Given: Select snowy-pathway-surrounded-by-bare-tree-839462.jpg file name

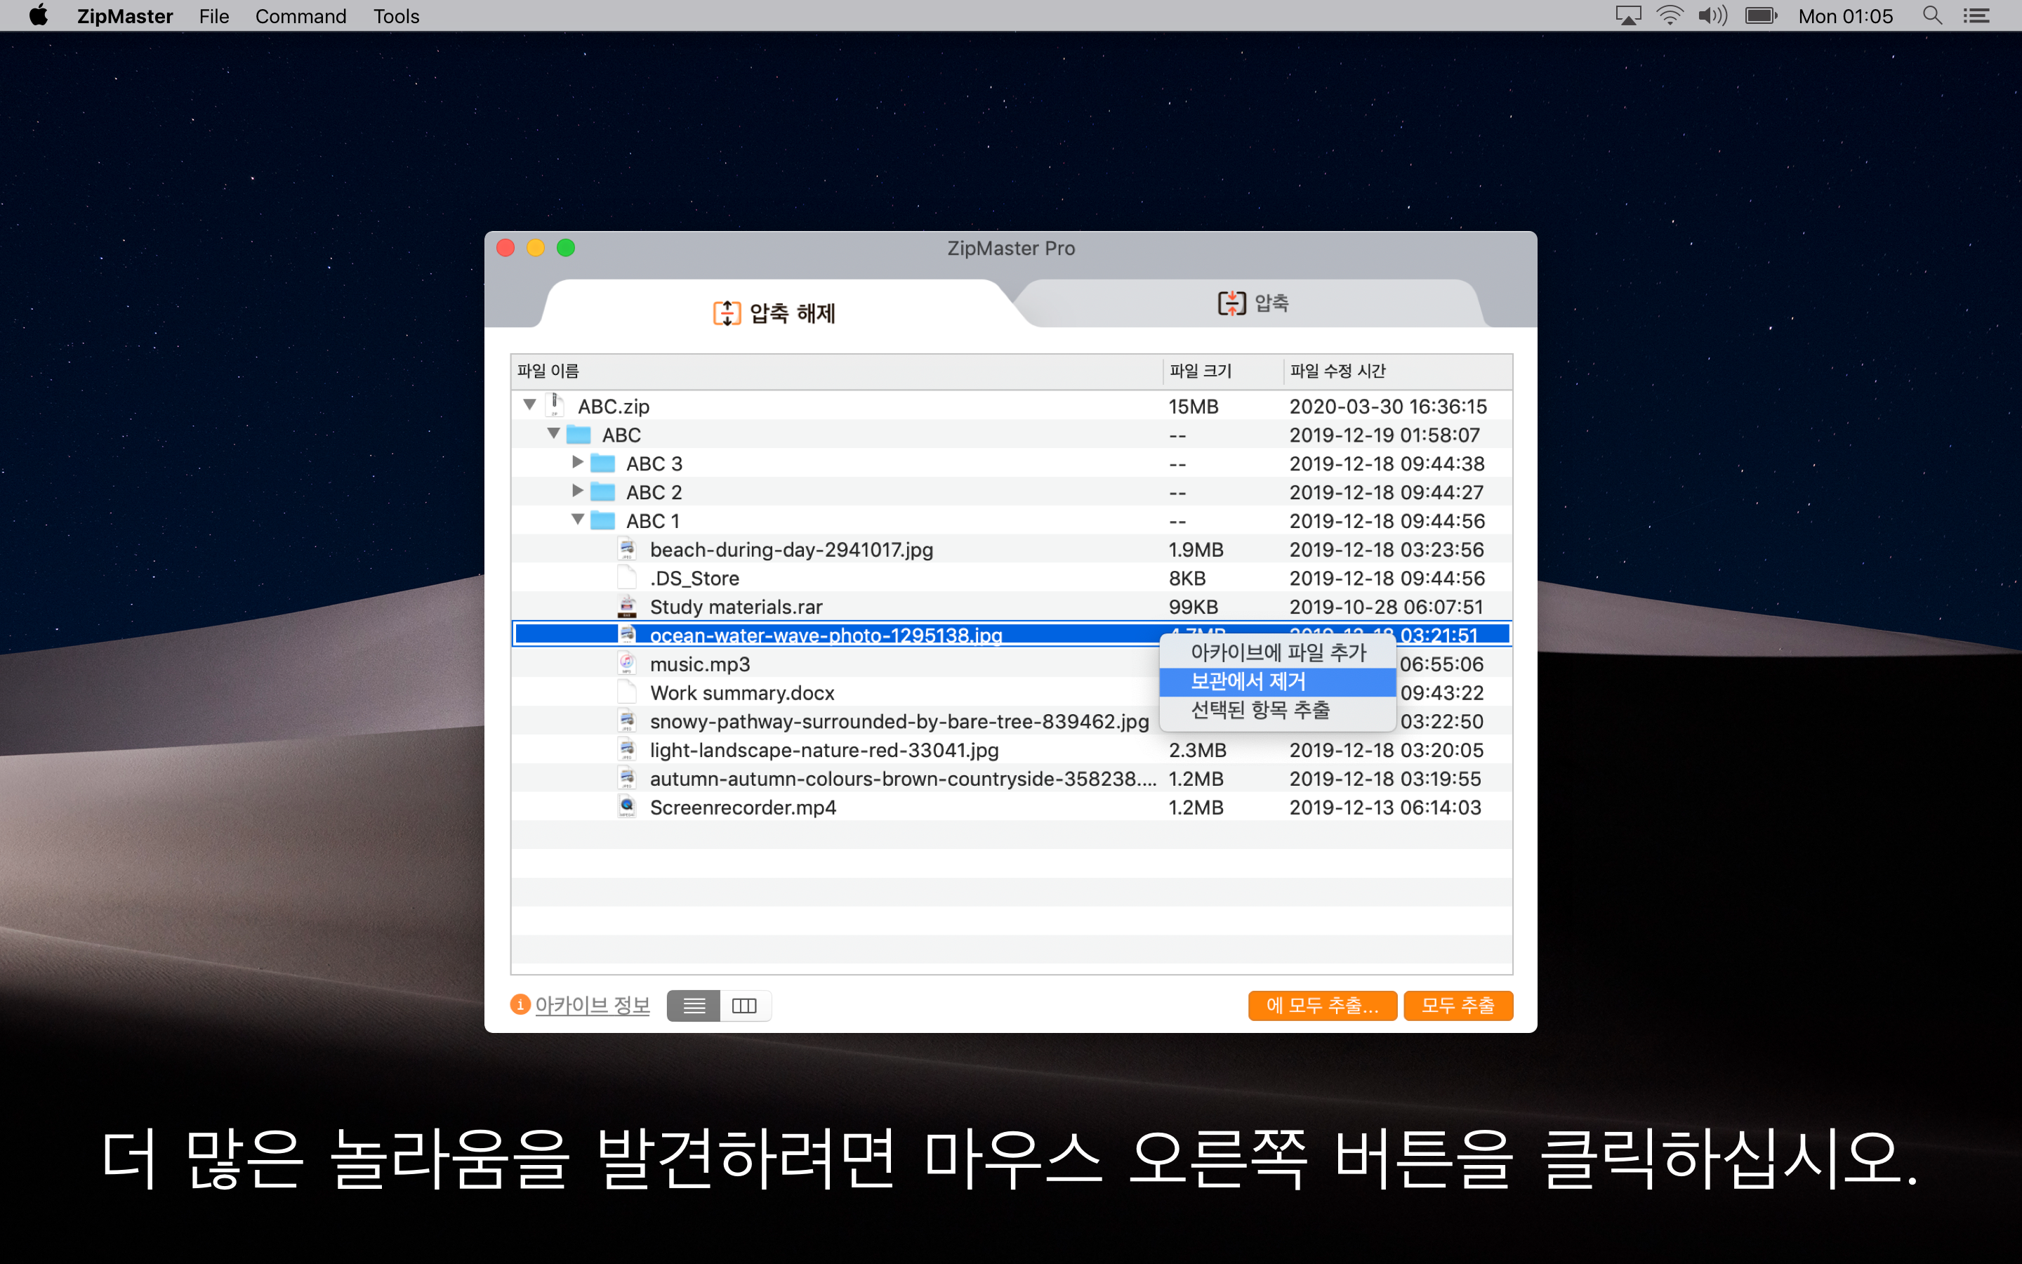Looking at the screenshot, I should 899,721.
